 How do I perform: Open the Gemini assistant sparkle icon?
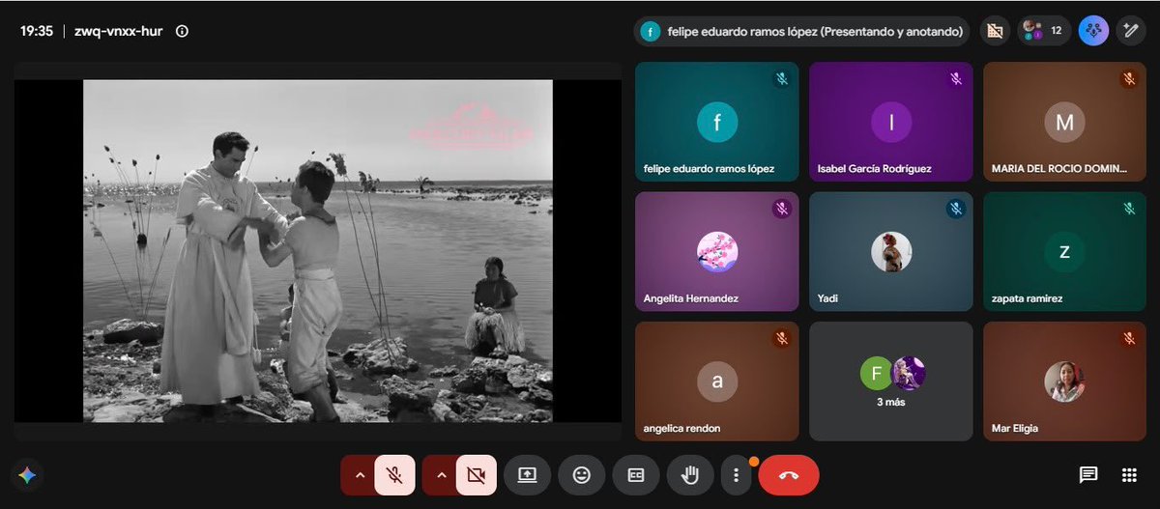tap(27, 475)
